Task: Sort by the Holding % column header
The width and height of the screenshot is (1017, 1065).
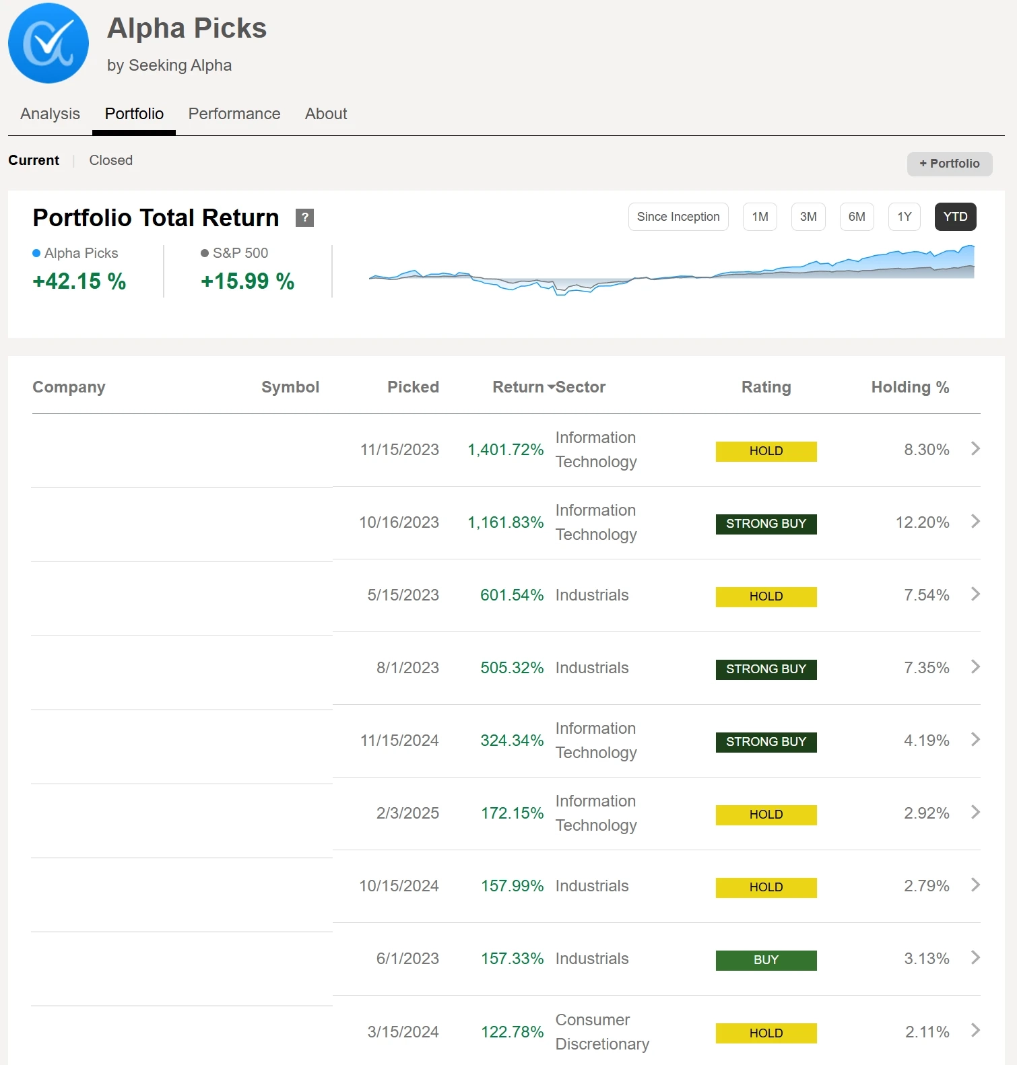Action: (x=909, y=387)
